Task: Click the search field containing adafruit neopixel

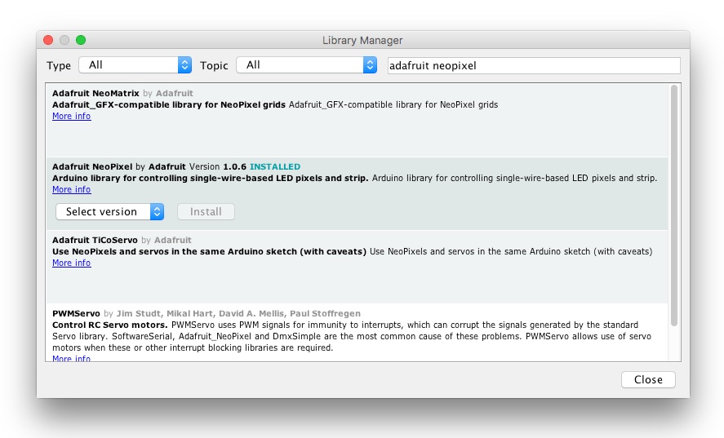Action: point(533,65)
